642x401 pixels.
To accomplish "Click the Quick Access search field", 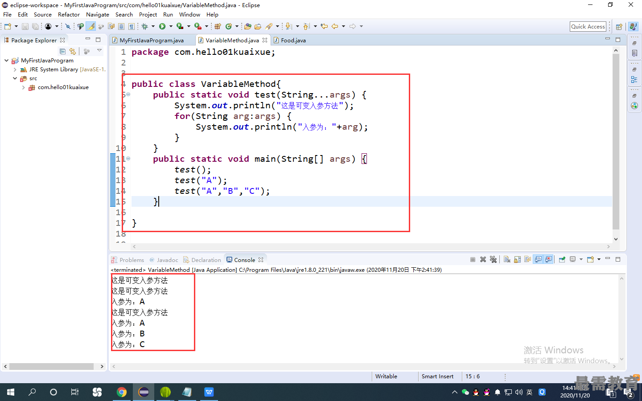I will click(x=588, y=27).
